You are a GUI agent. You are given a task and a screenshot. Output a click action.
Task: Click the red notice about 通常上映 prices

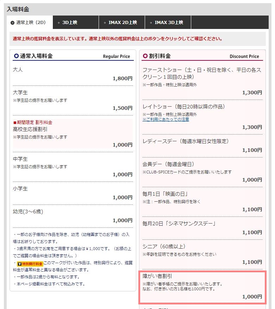point(117,39)
